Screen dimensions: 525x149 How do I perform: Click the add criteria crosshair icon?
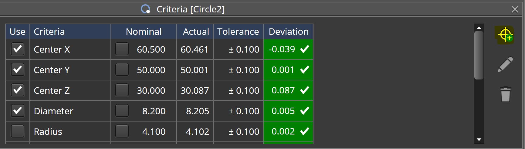coord(505,35)
